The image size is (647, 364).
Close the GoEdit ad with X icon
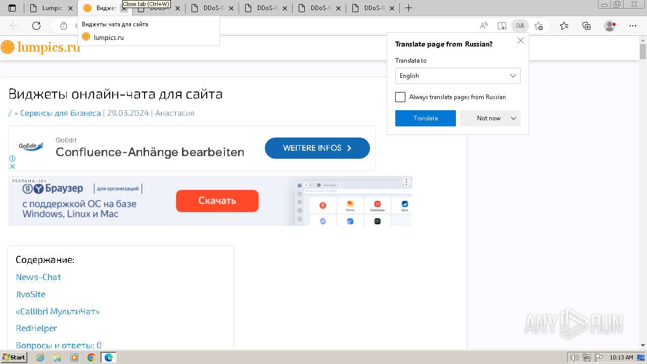[x=13, y=166]
